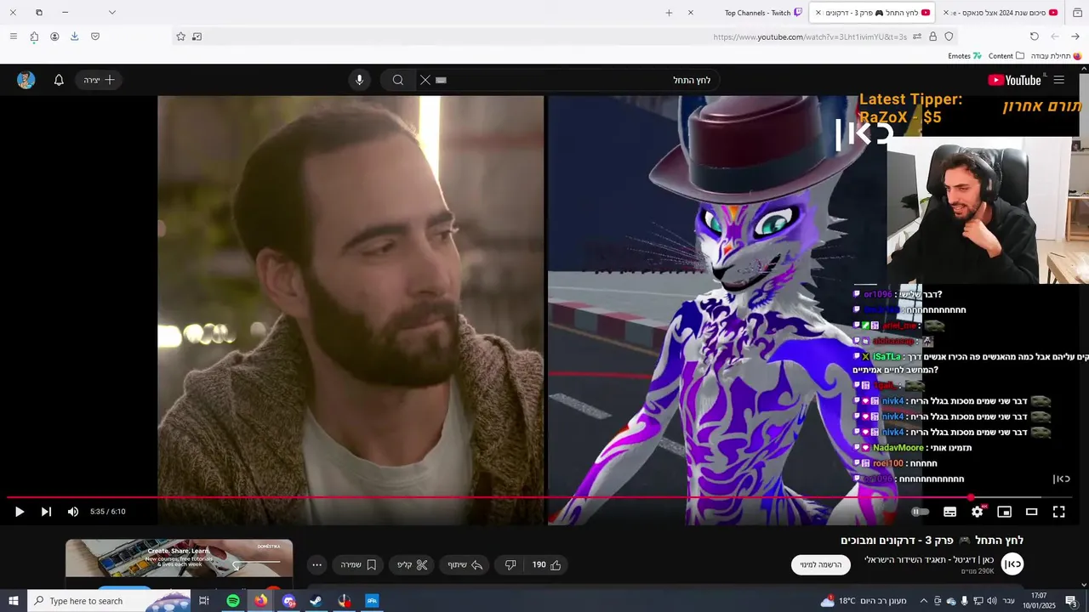Image resolution: width=1089 pixels, height=612 pixels.
Task: Toggle subtitles/closed captions
Action: (x=950, y=512)
